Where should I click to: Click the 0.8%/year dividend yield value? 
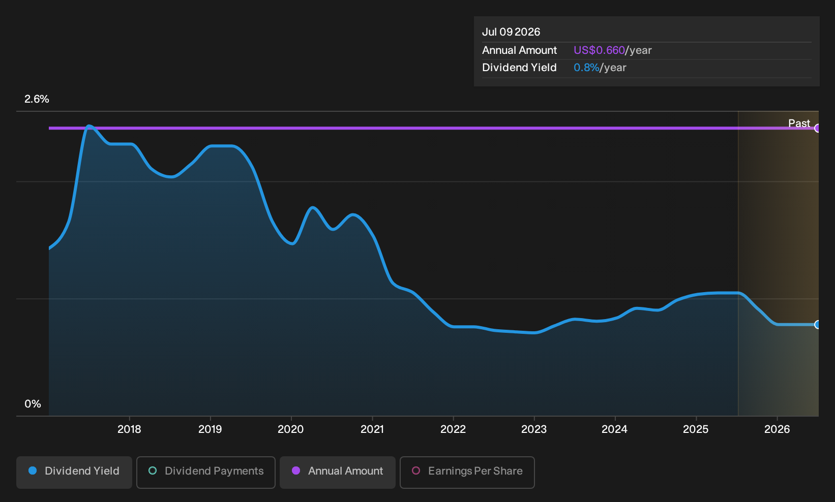click(600, 68)
